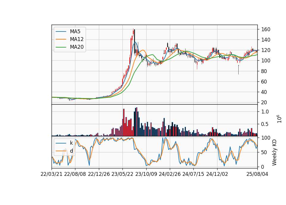The width and height of the screenshot is (286, 205).
Task: Click the 22/03/21 date axis label
Action: coord(52,174)
